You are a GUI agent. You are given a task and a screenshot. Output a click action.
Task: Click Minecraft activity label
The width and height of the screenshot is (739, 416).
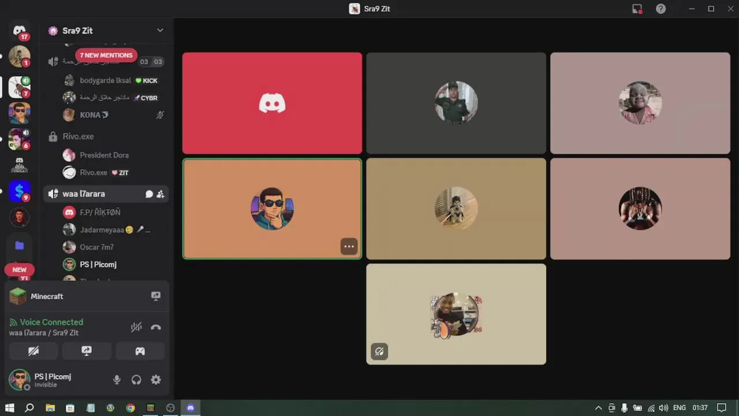47,296
